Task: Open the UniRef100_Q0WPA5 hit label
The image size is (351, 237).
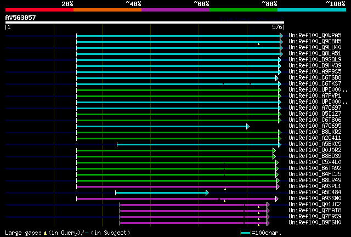Action: point(315,35)
